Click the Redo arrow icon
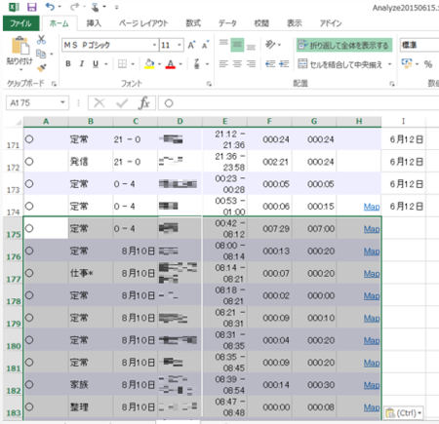This screenshot has width=439, height=424. (74, 7)
